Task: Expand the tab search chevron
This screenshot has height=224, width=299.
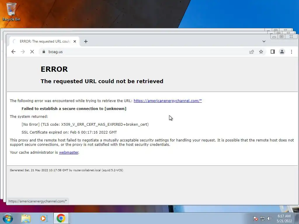Action: click(264, 41)
